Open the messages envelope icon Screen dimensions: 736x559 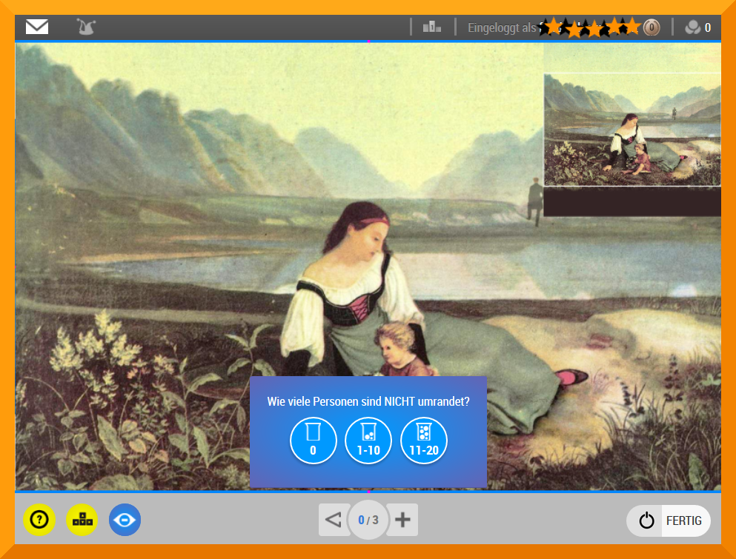click(x=37, y=27)
